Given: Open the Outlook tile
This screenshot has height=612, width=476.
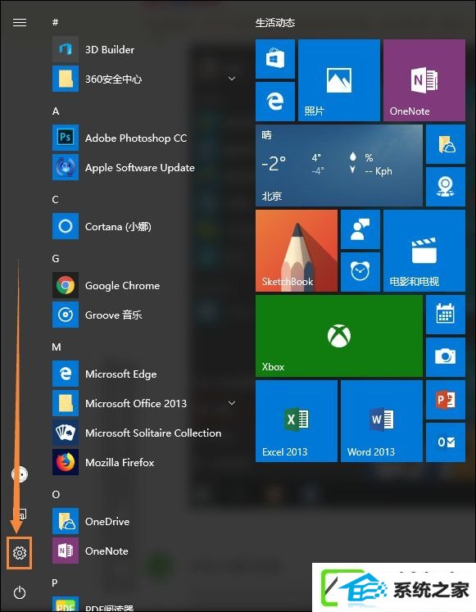Looking at the screenshot, I should click(446, 442).
